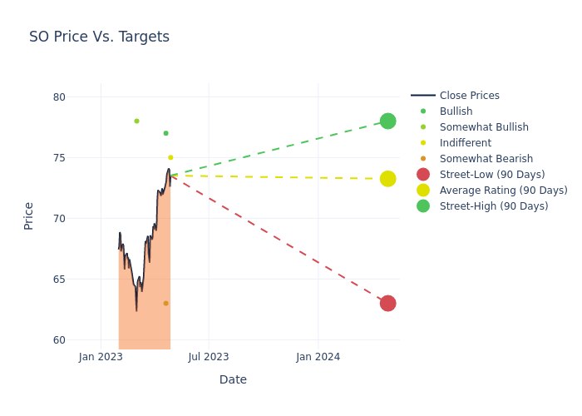Click the Somewhat Bearish dot at 63
The width and height of the screenshot is (582, 416).
point(165,303)
